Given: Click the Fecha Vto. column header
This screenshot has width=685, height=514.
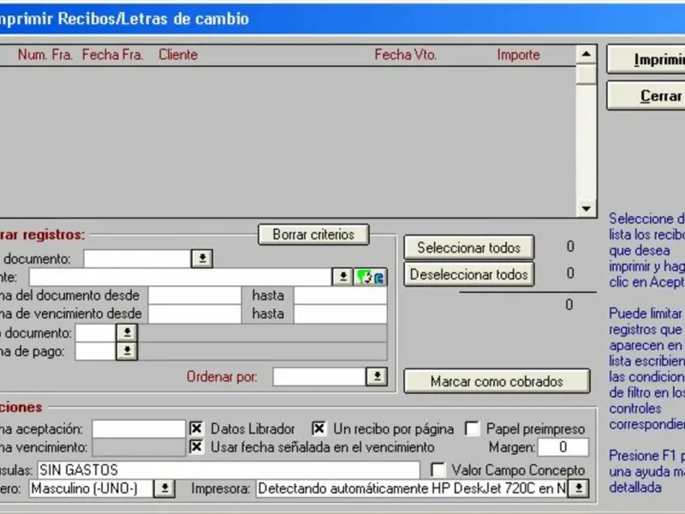Looking at the screenshot, I should (405, 55).
